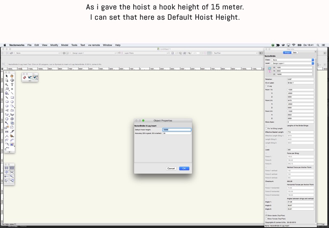Open the Modify menu

click(x=54, y=45)
